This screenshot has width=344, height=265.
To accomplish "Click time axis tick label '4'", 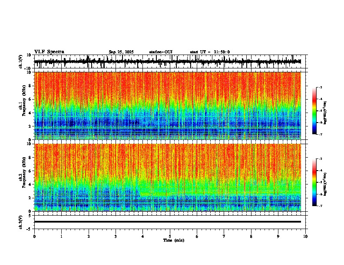I will point(143,236).
